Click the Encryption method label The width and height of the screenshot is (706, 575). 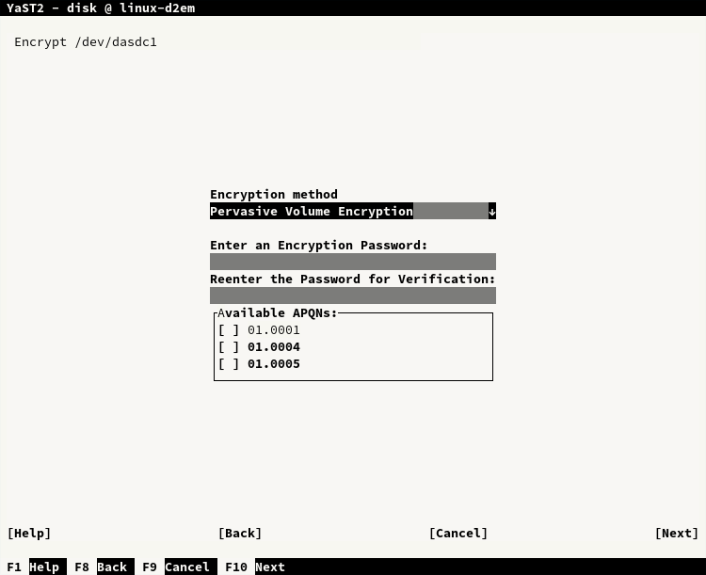pos(273,195)
